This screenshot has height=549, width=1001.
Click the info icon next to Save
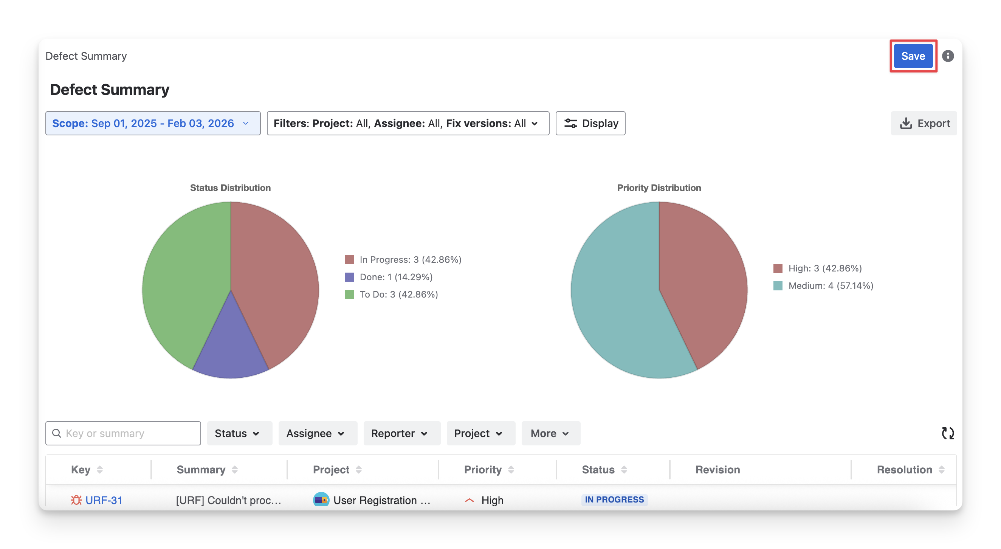pyautogui.click(x=948, y=56)
